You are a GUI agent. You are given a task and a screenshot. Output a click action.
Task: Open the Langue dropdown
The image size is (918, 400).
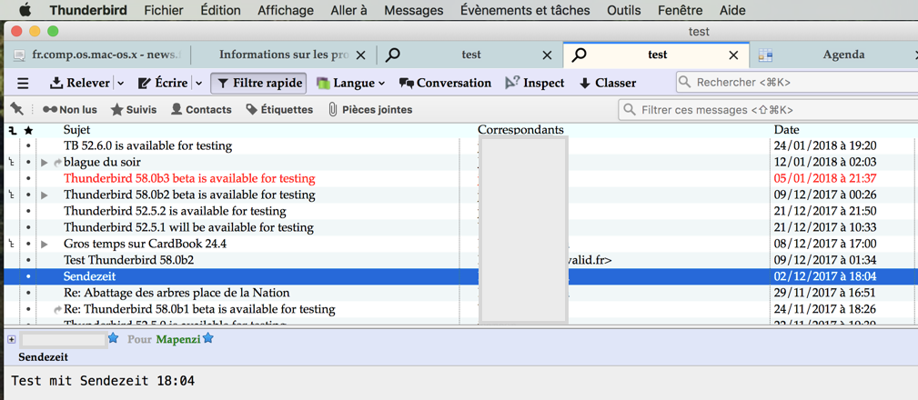(350, 83)
